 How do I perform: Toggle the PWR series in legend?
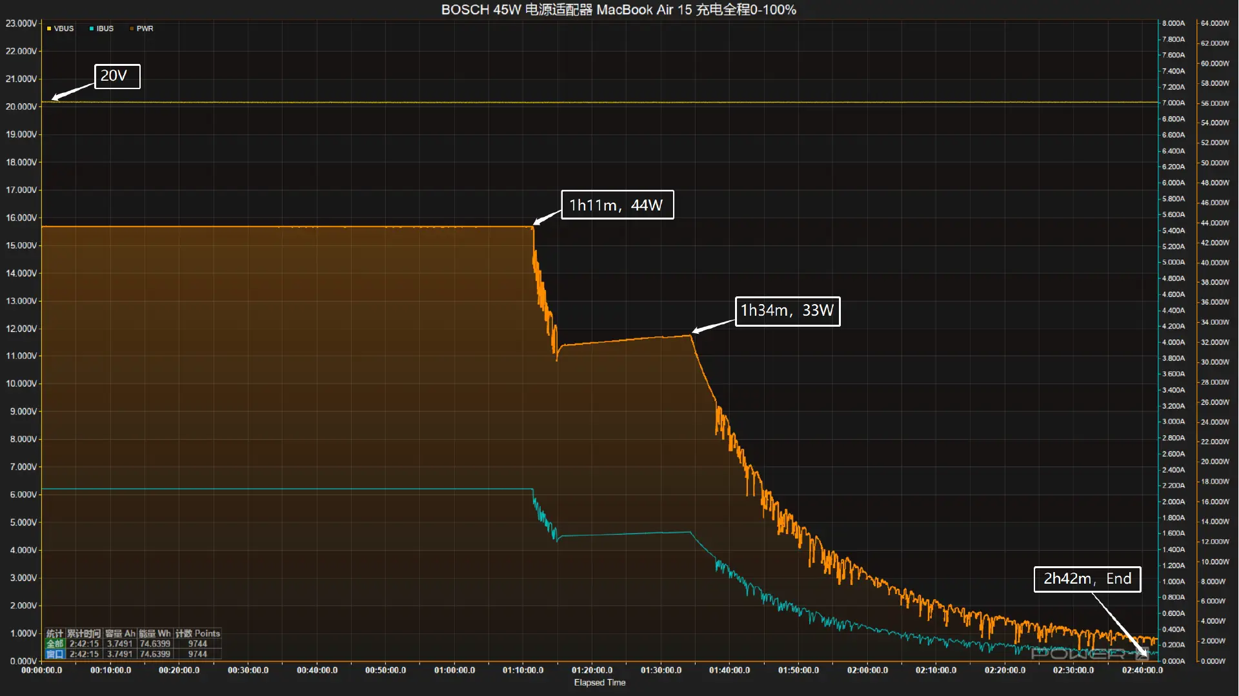pos(141,28)
